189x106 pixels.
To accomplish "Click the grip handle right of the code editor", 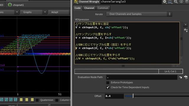I will tap(181, 39).
